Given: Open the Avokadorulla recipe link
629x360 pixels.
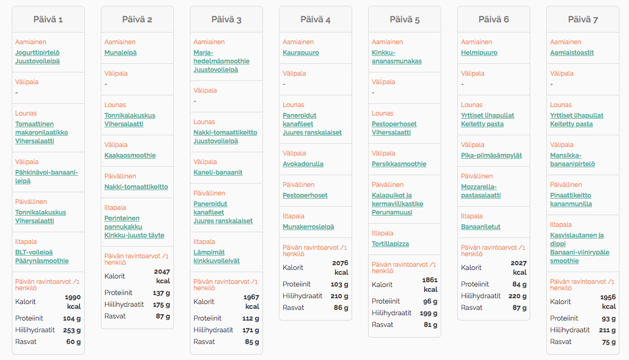Looking at the screenshot, I should (x=303, y=164).
